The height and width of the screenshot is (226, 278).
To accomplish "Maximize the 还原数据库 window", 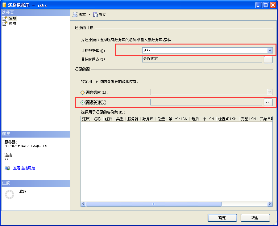I will pyautogui.click(x=266, y=5).
